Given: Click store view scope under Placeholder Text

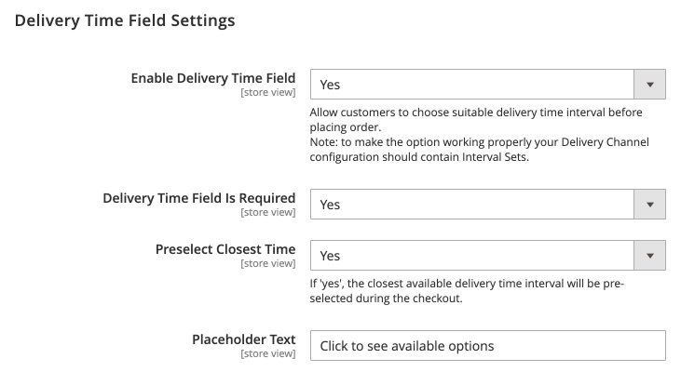Looking at the screenshot, I should [x=268, y=354].
